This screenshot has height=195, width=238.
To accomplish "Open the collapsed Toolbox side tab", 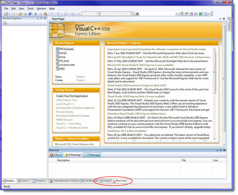I will pyautogui.click(x=229, y=24).
